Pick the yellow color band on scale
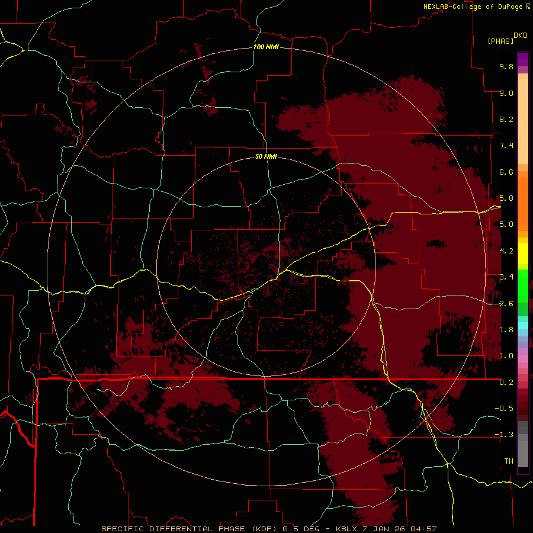The height and width of the screenshot is (533, 533). pos(523,253)
